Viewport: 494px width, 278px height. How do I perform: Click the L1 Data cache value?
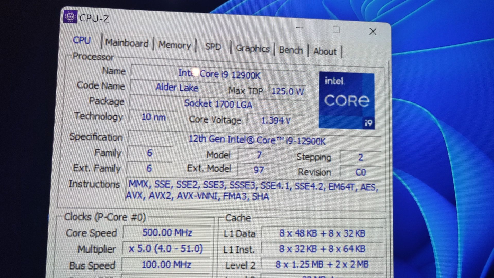click(322, 233)
